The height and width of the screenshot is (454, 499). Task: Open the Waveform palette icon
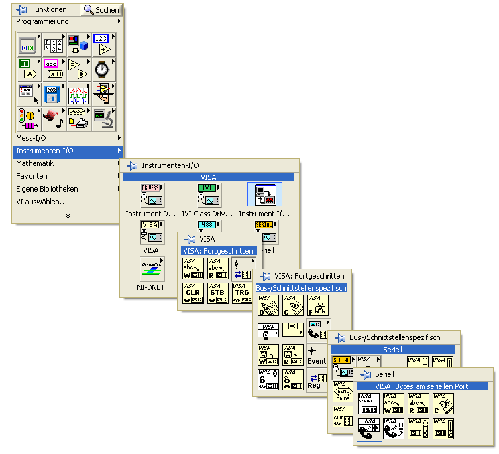pyautogui.click(x=78, y=94)
